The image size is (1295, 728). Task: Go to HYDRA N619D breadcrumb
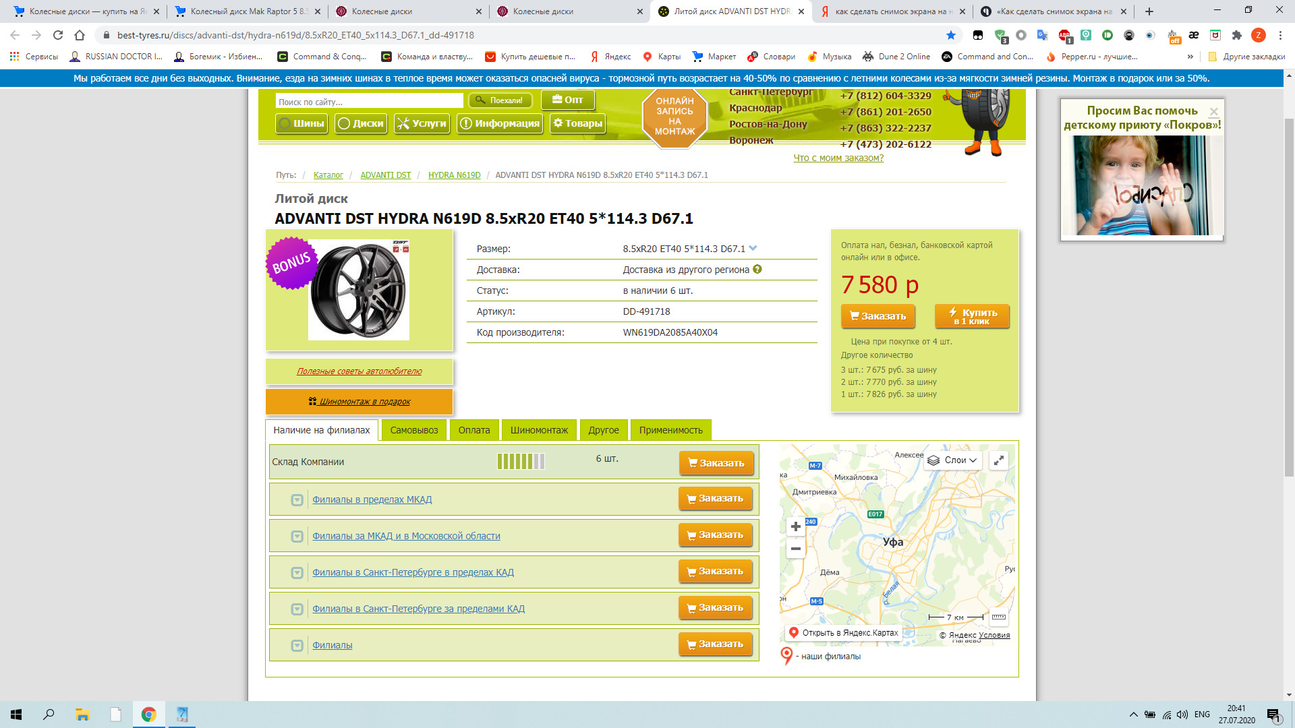[x=454, y=175]
